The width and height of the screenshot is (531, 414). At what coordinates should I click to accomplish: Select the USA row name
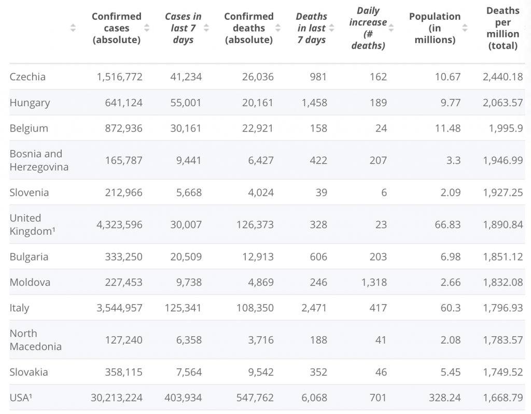pyautogui.click(x=21, y=398)
